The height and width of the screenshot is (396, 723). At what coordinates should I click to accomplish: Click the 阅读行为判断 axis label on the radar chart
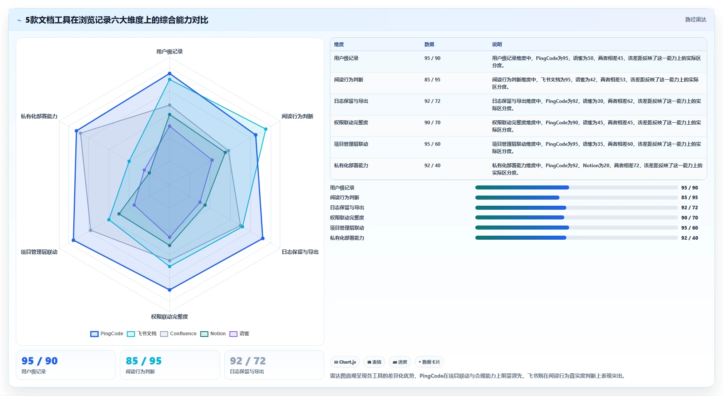[298, 116]
